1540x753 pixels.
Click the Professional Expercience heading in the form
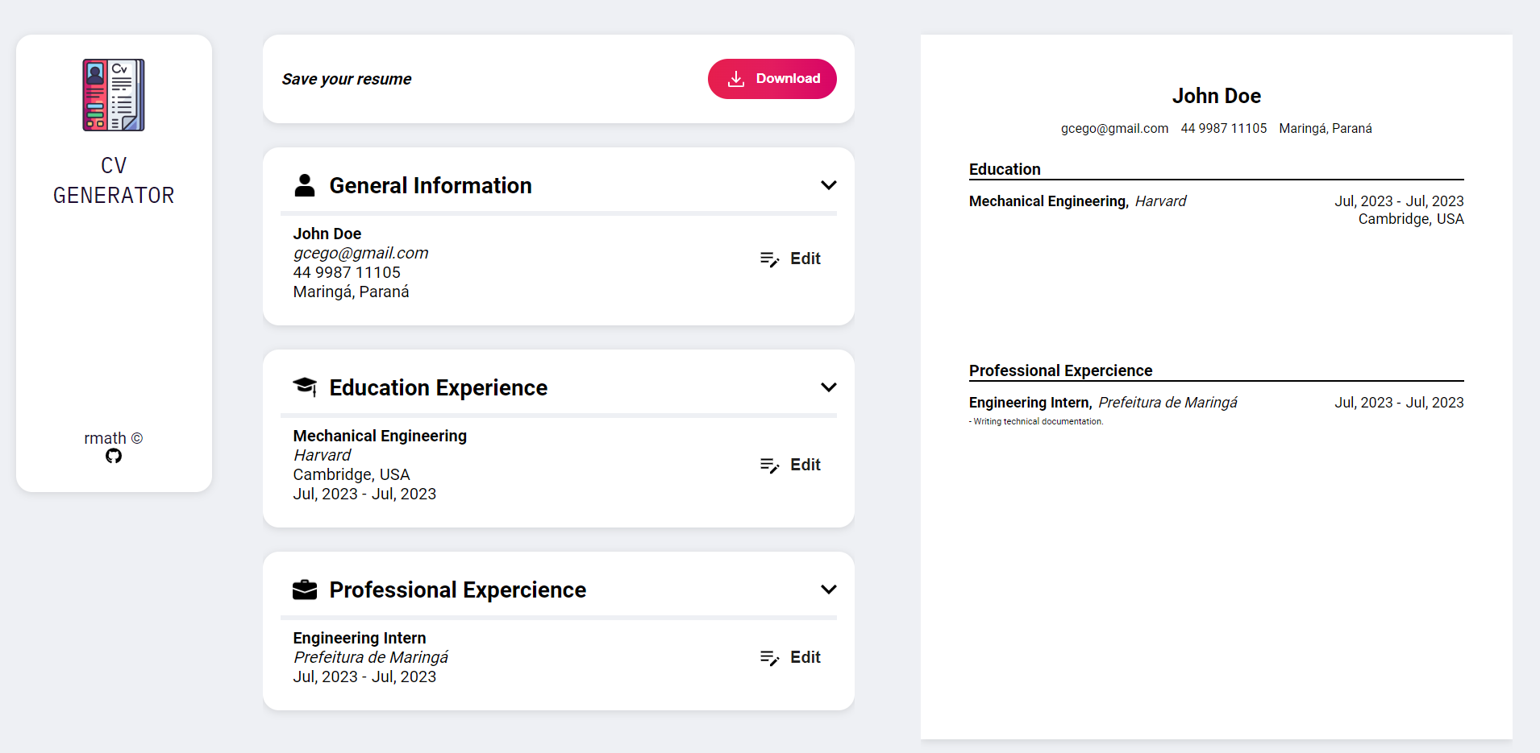458,590
